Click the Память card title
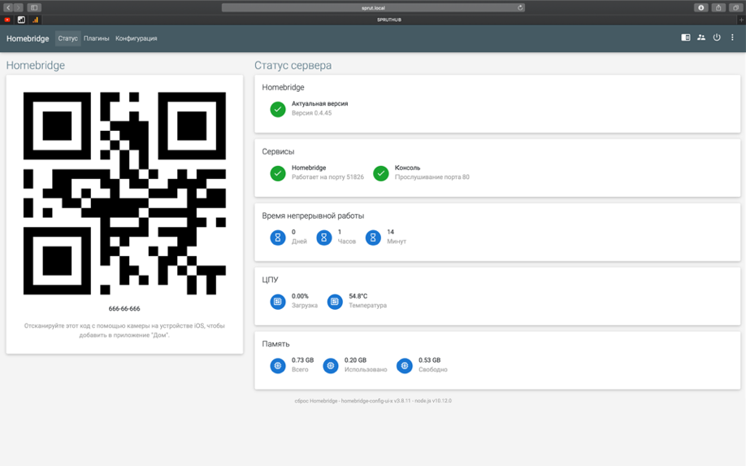Viewport: 746px width, 466px height. pyautogui.click(x=275, y=344)
